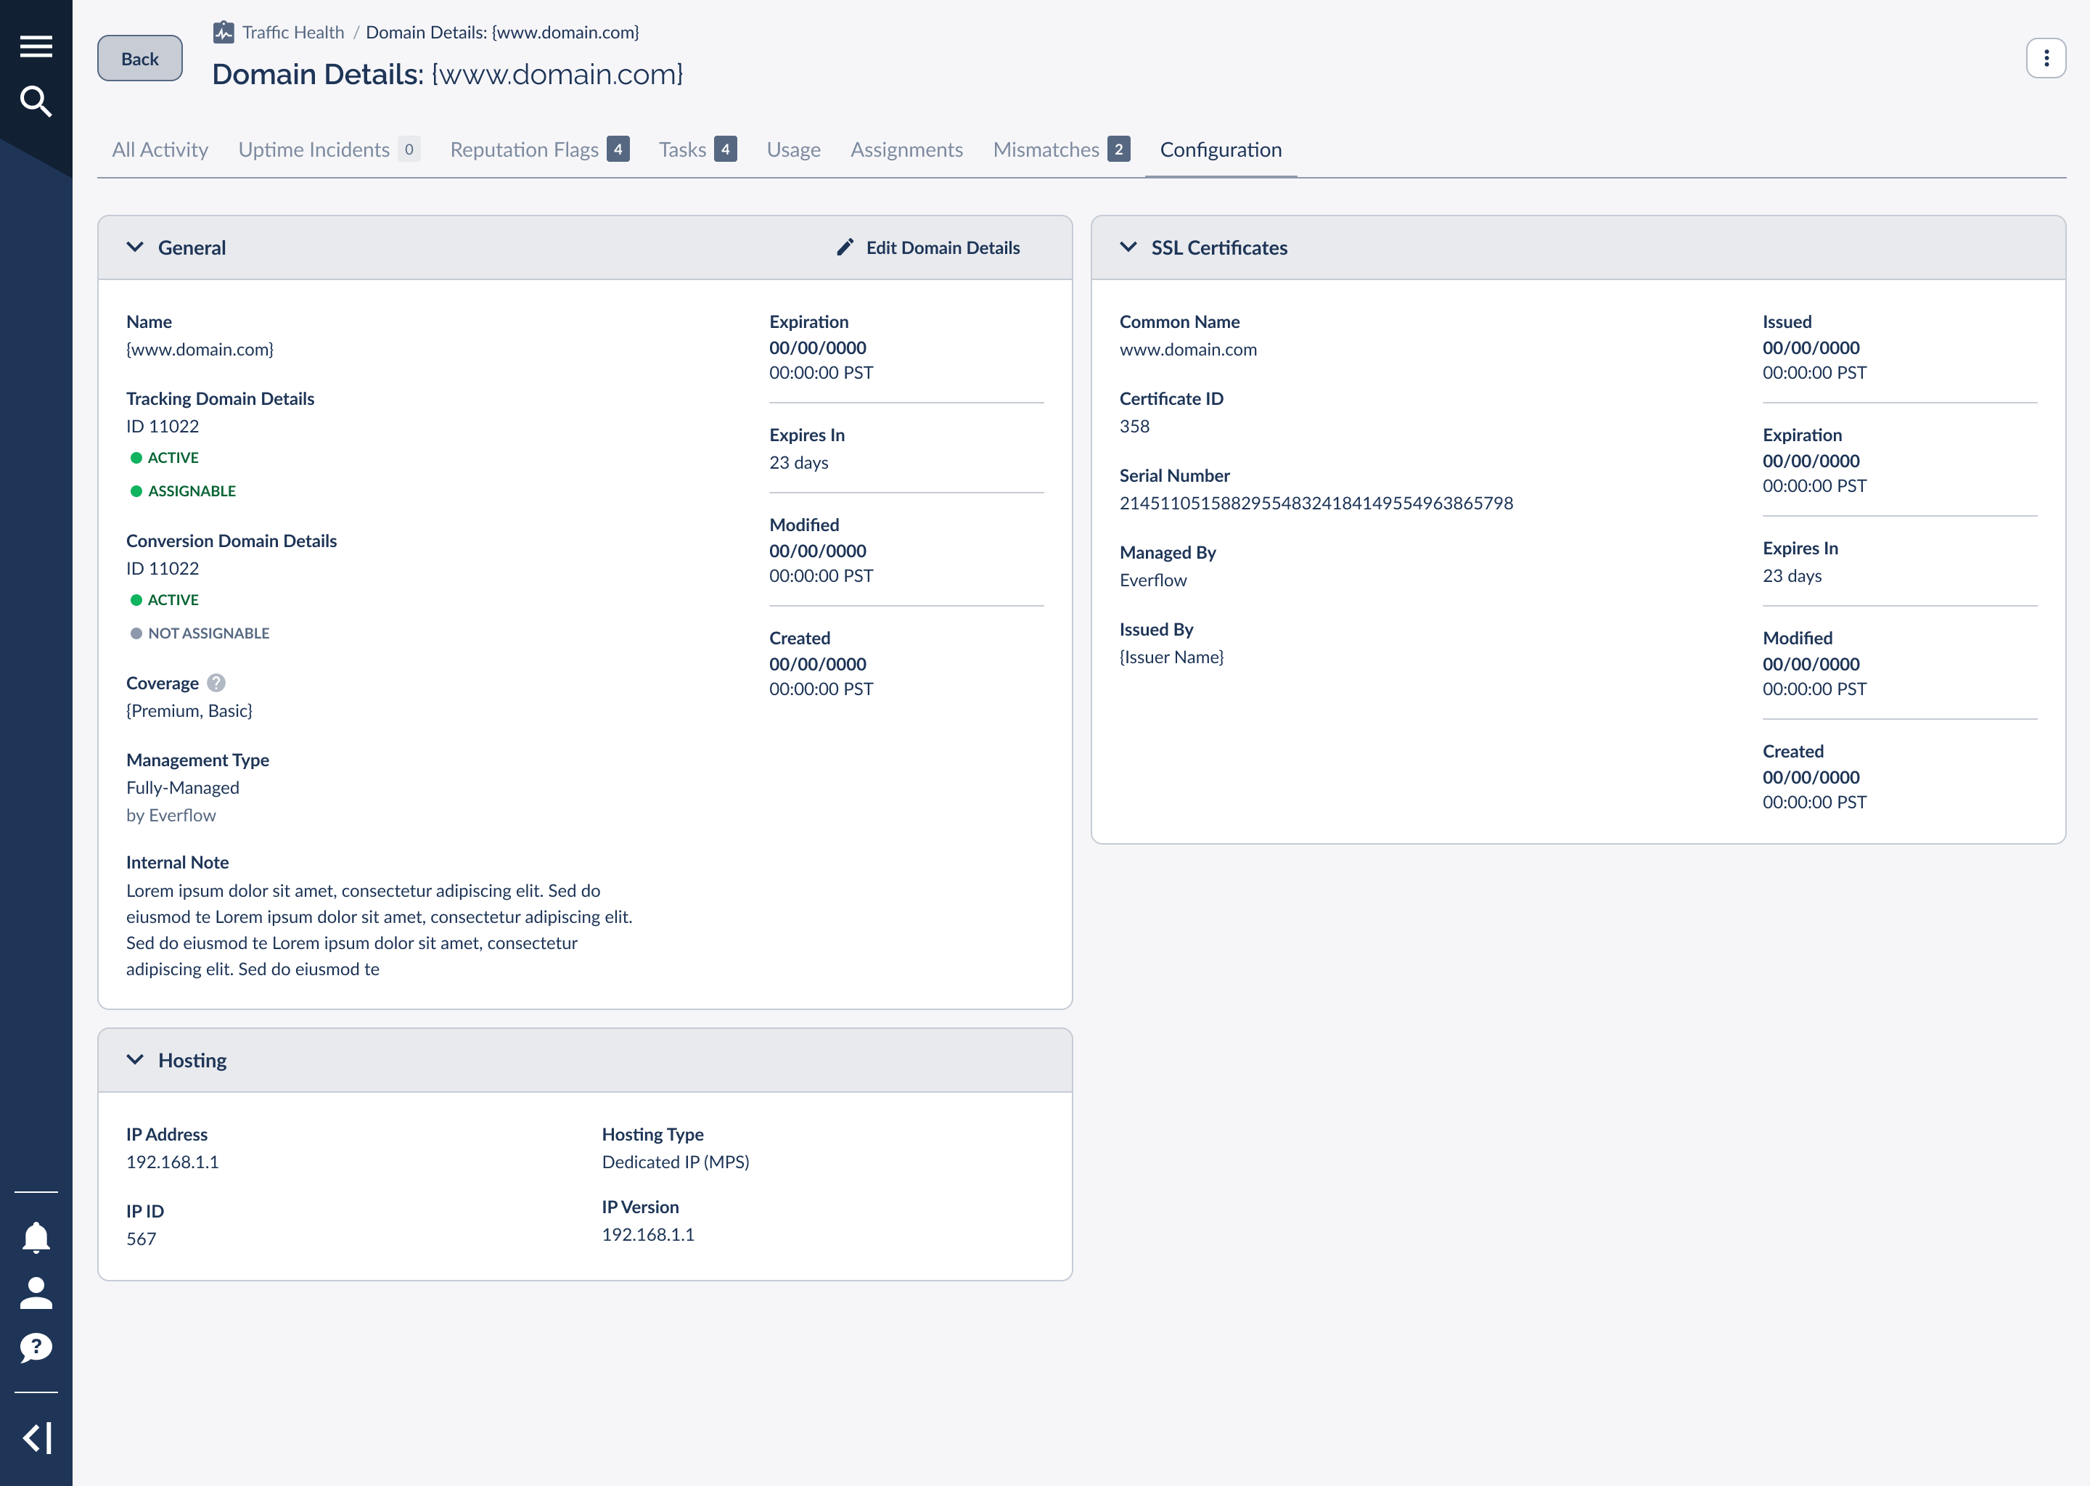Click the {Issuer Name} value
The image size is (2090, 1486).
tap(1171, 657)
